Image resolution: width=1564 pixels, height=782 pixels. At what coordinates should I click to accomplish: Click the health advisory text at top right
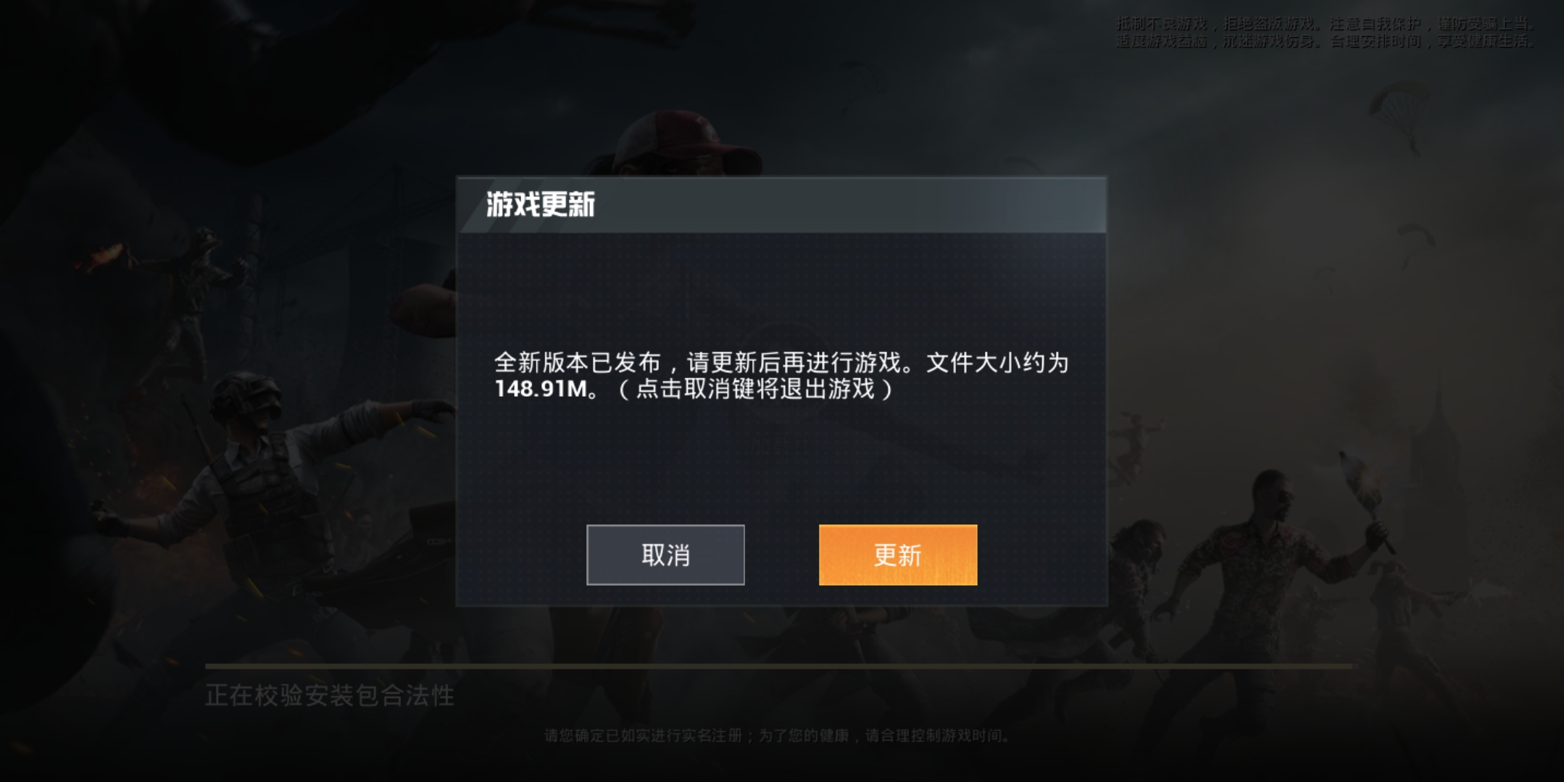pos(1326,33)
